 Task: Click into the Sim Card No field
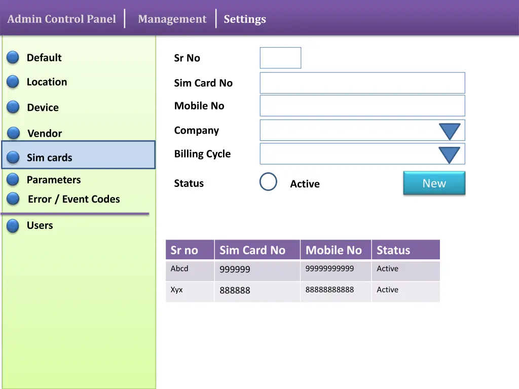click(x=362, y=83)
